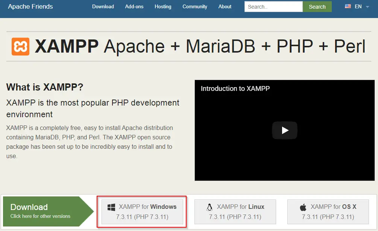Click the green Search button

pyautogui.click(x=317, y=7)
